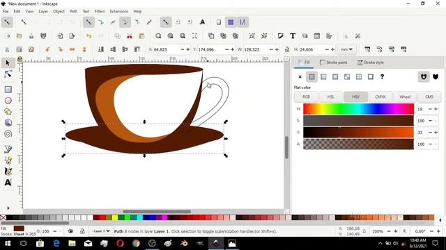
Task: Open the Fill and Stroke dialog icon
Action: coord(280,36)
